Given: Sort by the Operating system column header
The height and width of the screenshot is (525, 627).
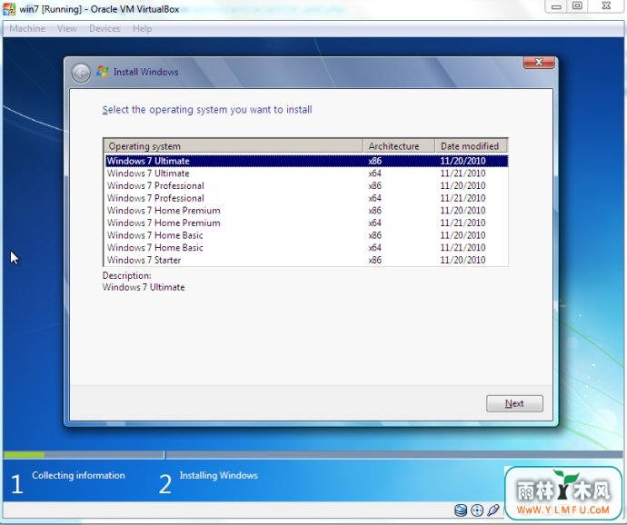Looking at the screenshot, I should point(234,146).
